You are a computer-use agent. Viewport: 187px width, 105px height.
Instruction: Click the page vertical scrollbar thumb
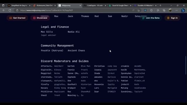coord(186,65)
